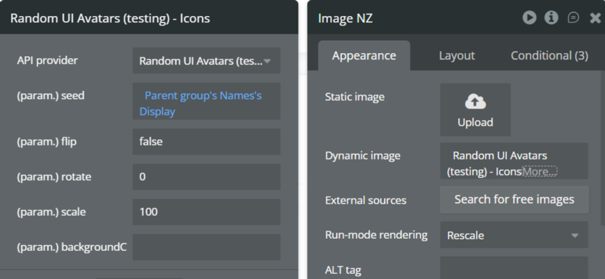Click the ALT tag input field

(x=514, y=268)
